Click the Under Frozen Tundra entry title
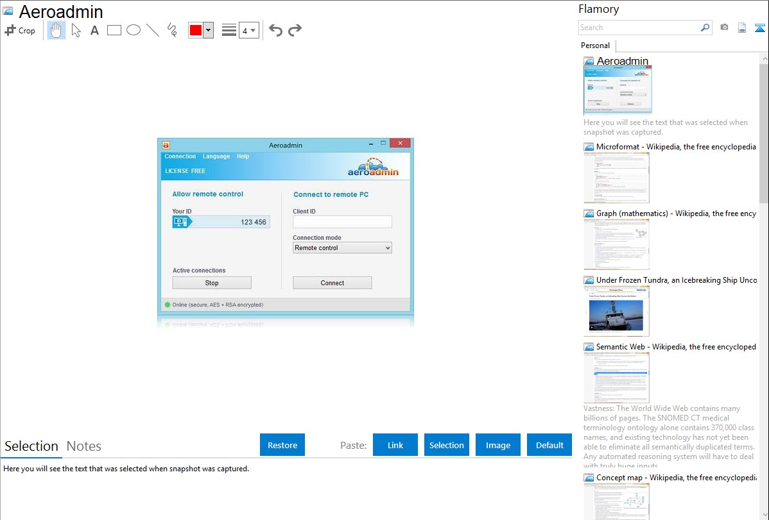This screenshot has width=769, height=520. 677,280
